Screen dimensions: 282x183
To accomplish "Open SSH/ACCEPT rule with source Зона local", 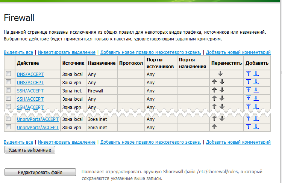I will coord(30,99).
